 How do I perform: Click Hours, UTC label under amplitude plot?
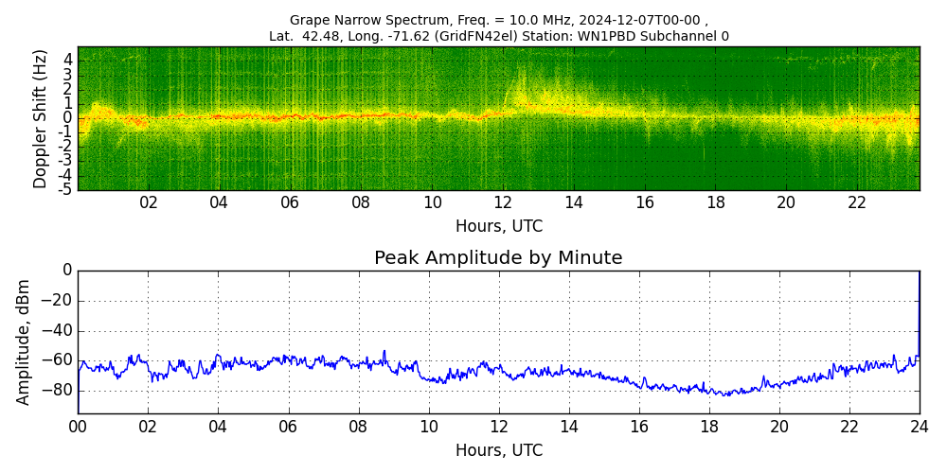pyautogui.click(x=498, y=450)
